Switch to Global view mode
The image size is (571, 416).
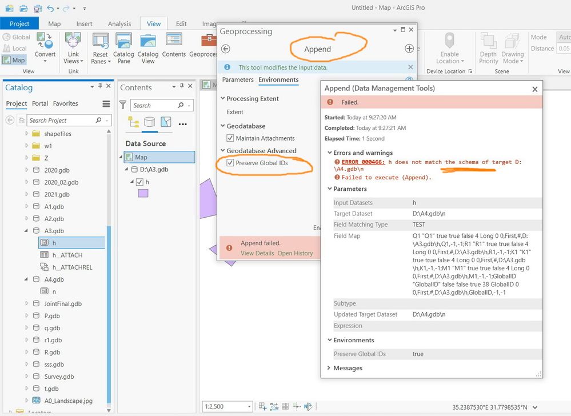(17, 37)
